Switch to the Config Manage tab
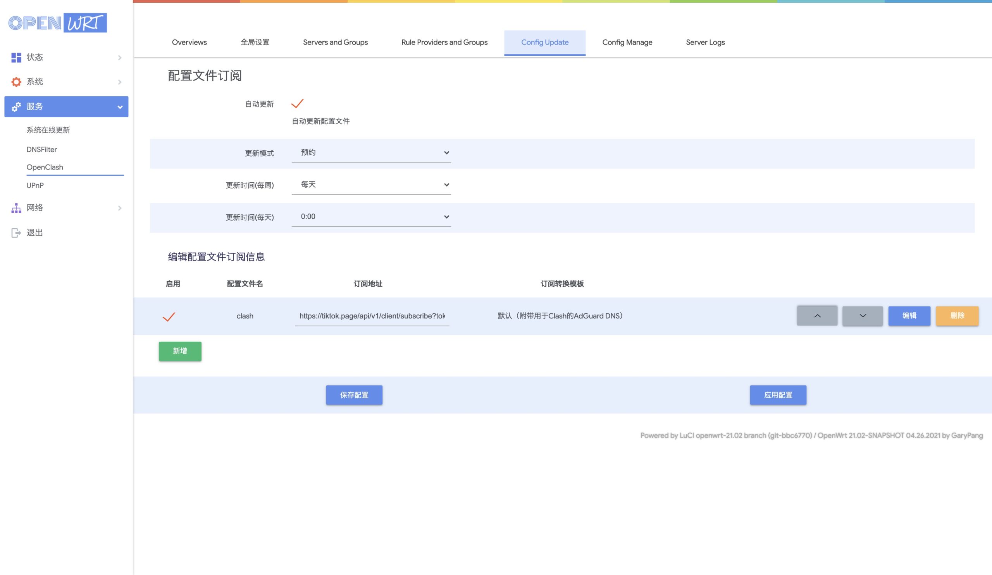 click(x=627, y=43)
